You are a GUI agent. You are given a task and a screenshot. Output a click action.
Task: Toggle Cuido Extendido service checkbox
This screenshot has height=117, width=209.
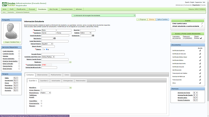(x=19, y=51)
